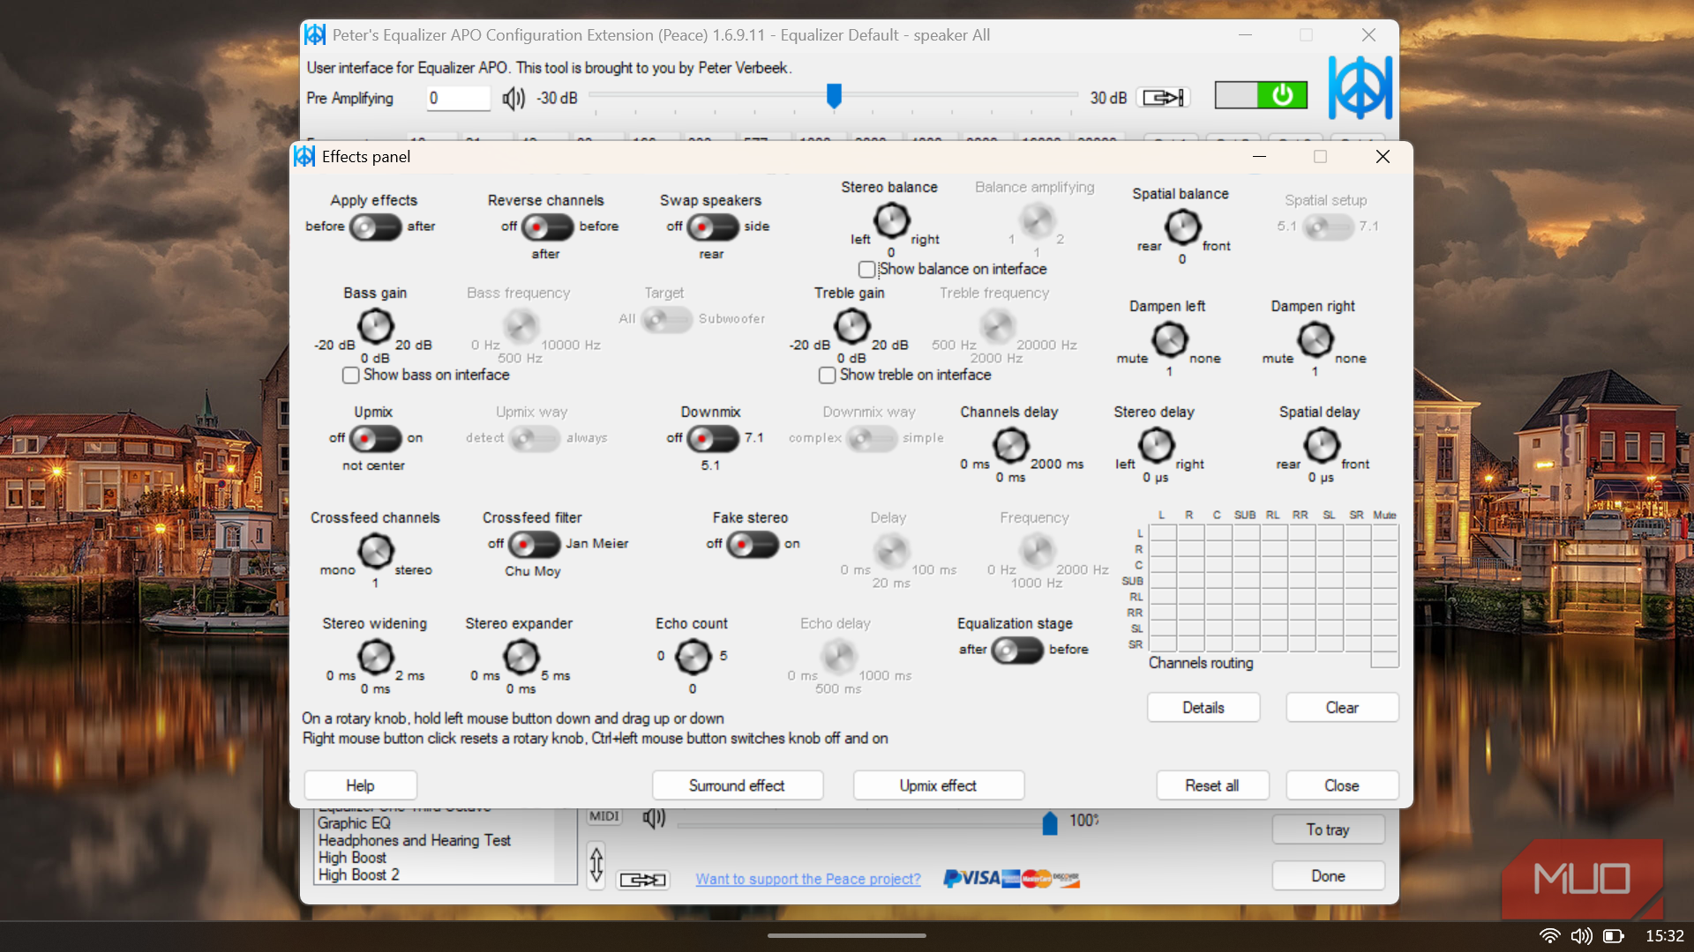Toggle the Swap speakers switch
This screenshot has width=1694, height=952.
coord(712,227)
